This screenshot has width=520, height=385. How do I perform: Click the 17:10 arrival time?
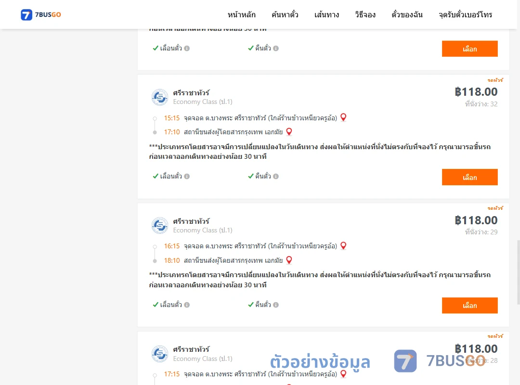click(x=172, y=132)
